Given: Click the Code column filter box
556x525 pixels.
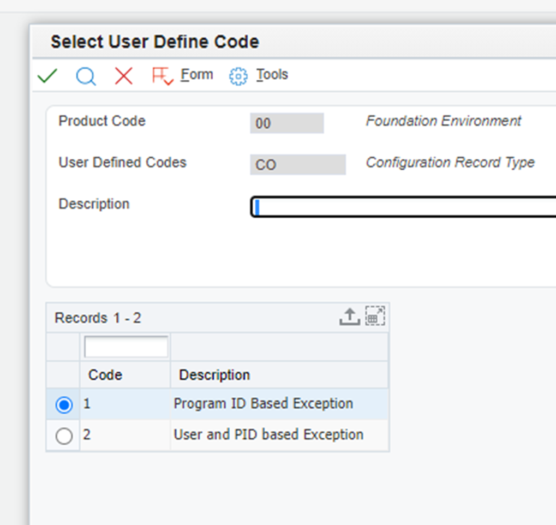Looking at the screenshot, I should 126,347.
